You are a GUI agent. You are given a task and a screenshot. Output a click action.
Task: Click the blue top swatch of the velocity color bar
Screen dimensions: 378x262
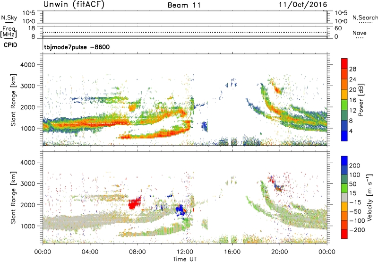(x=344, y=161)
